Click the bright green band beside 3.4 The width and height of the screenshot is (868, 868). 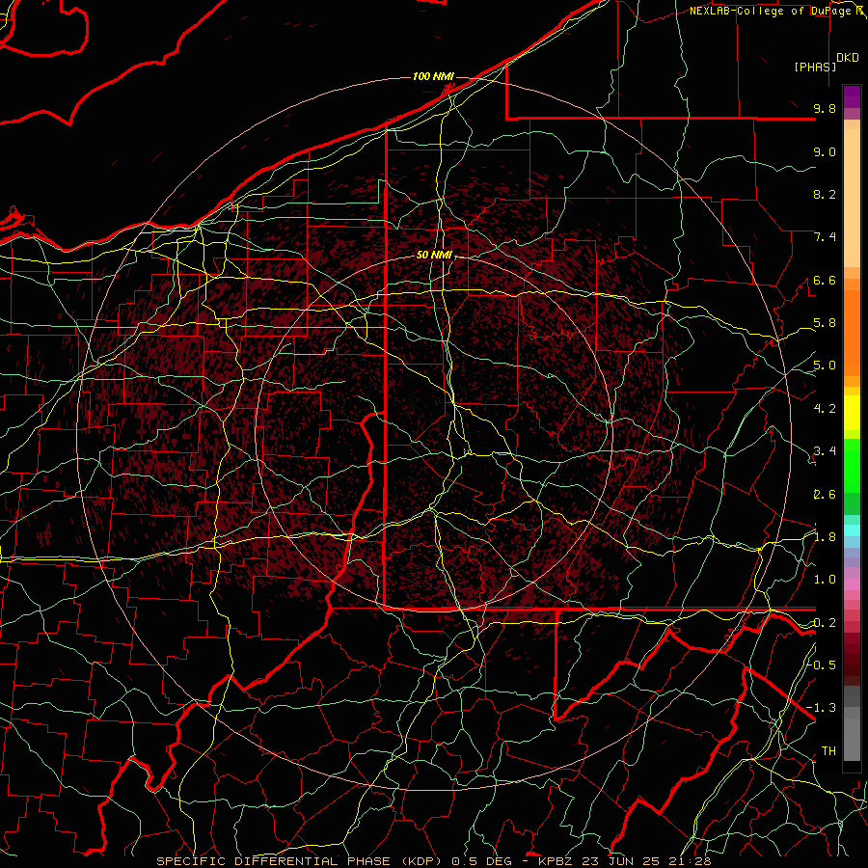[852, 465]
